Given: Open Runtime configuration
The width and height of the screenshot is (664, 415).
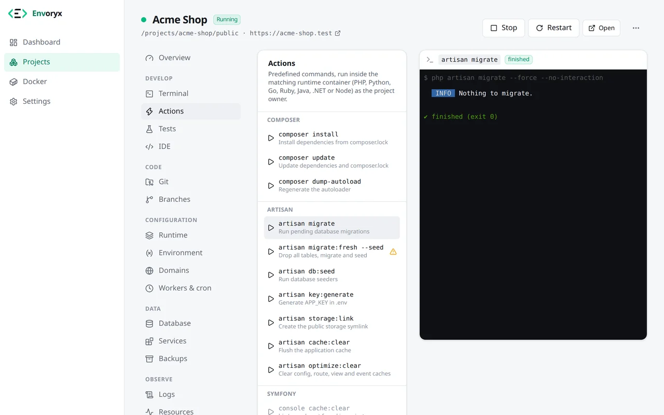Looking at the screenshot, I should click(191, 235).
